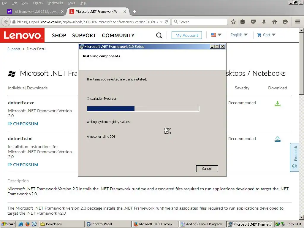Select the Microsoft .NET Framework browser tab
304x228 pixels.
(98, 12)
